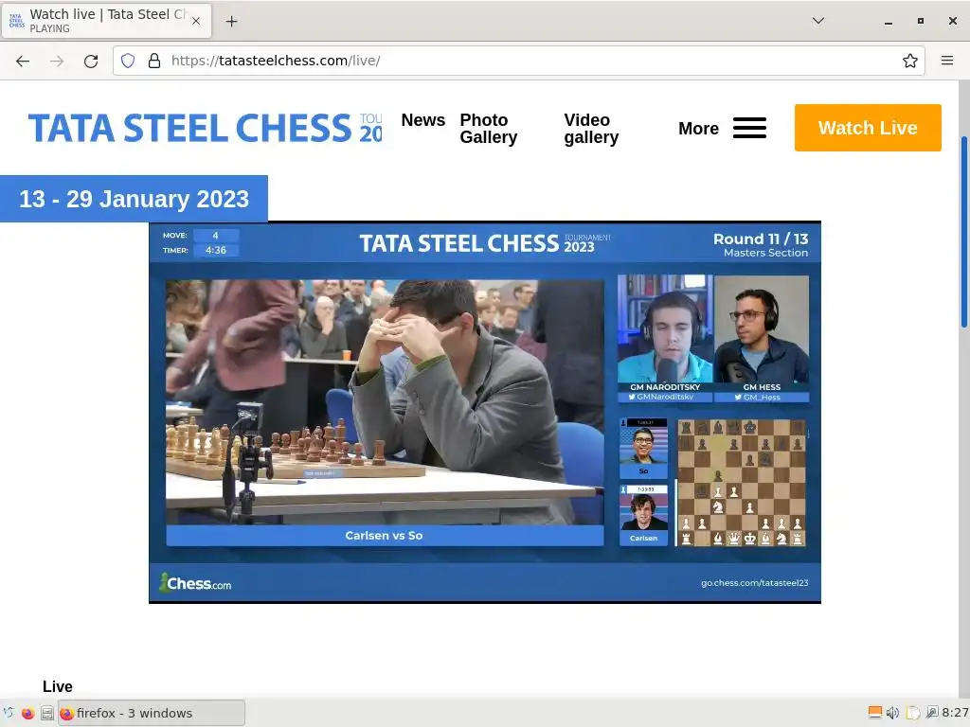Click So's player portrait

click(x=643, y=448)
